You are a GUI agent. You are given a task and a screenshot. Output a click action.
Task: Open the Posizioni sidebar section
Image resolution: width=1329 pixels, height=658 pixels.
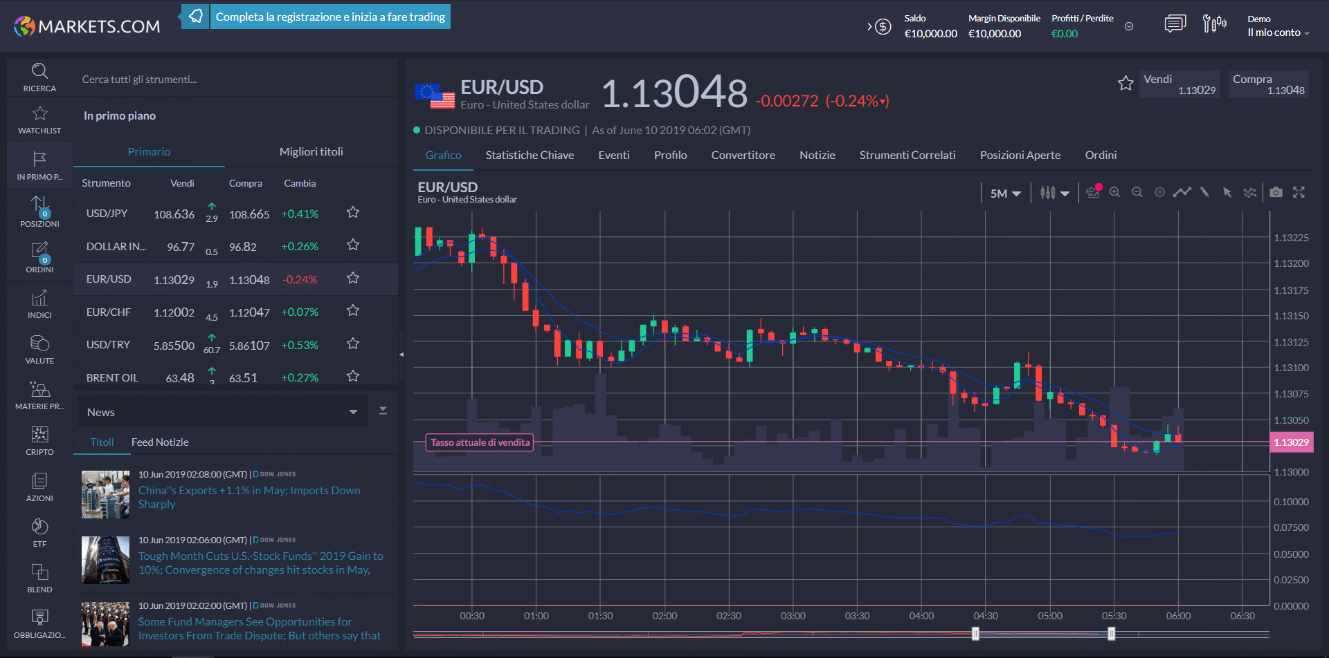point(39,211)
